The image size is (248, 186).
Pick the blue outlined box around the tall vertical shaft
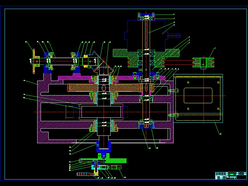146,36
